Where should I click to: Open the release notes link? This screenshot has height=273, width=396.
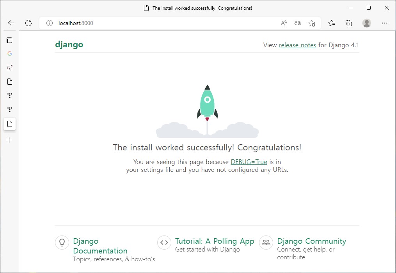297,45
